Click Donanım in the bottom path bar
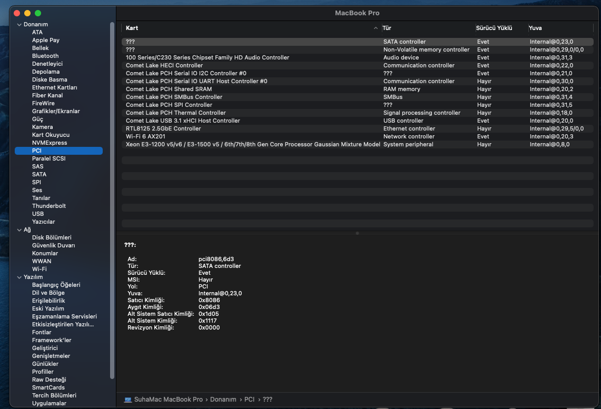The width and height of the screenshot is (601, 409). (x=223, y=400)
